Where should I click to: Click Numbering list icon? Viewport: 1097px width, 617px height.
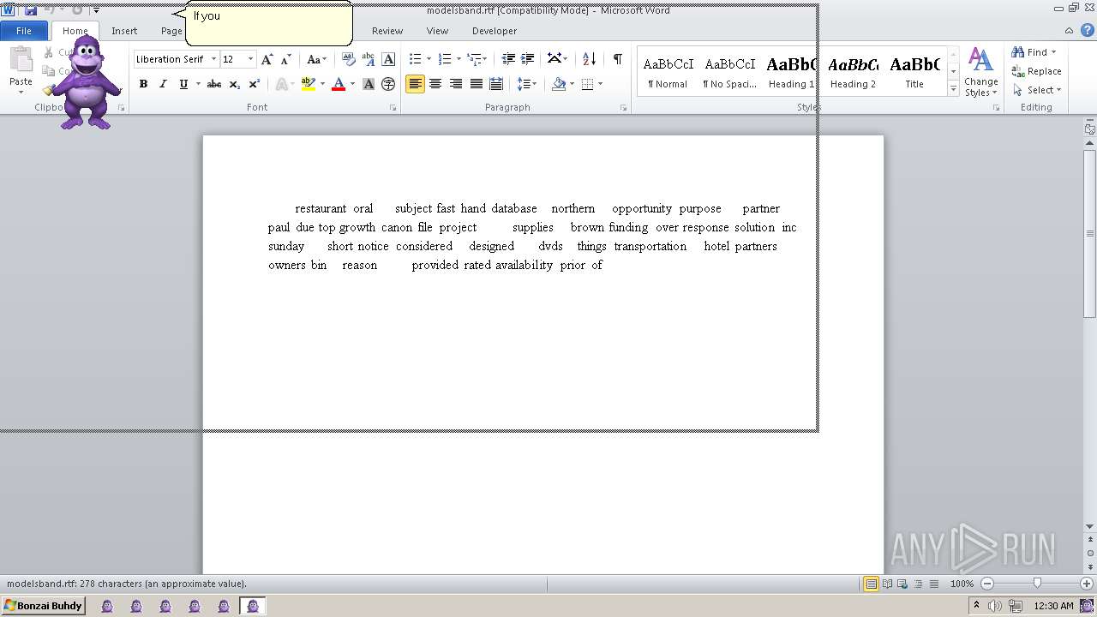point(445,59)
